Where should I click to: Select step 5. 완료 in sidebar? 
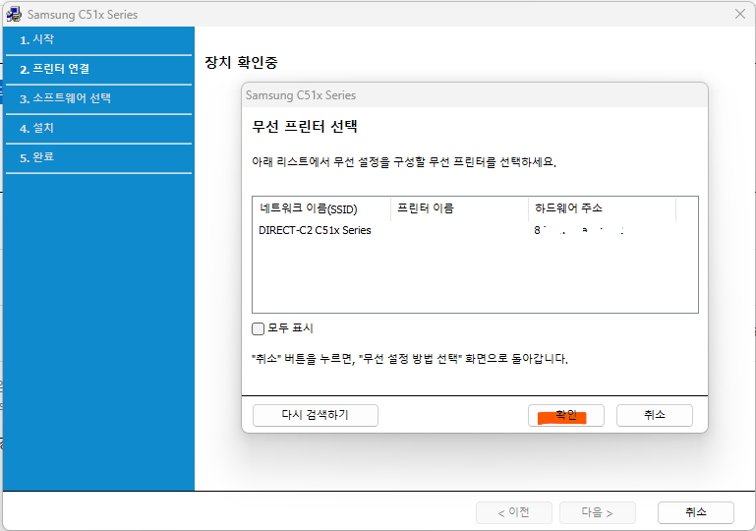pos(99,157)
